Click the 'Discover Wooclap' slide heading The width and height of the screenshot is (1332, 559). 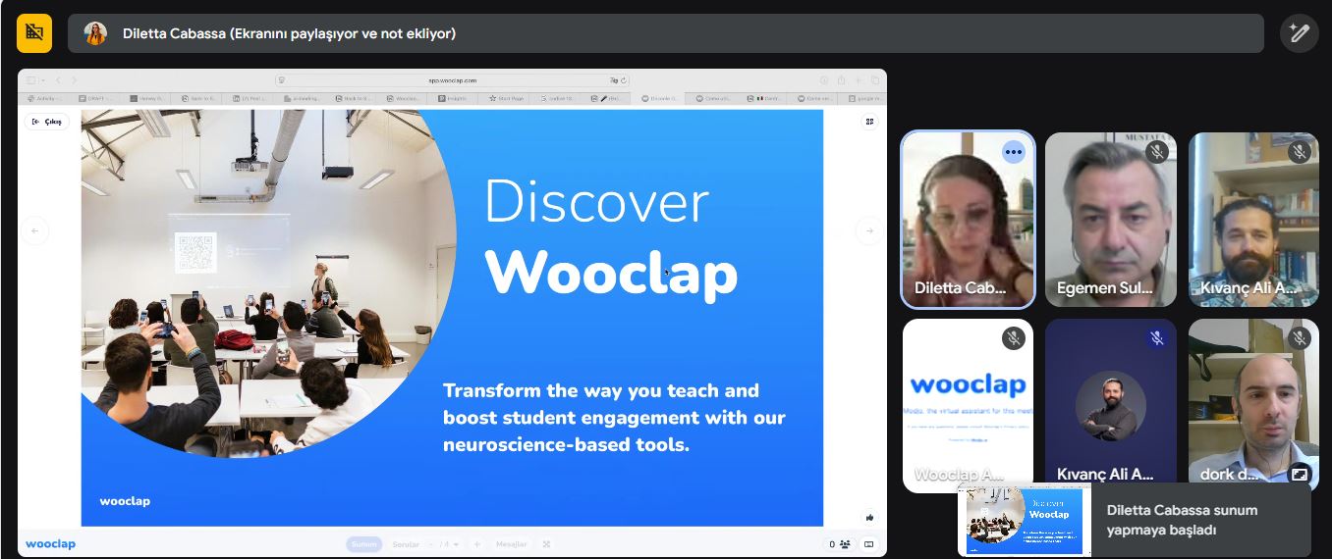click(611, 236)
